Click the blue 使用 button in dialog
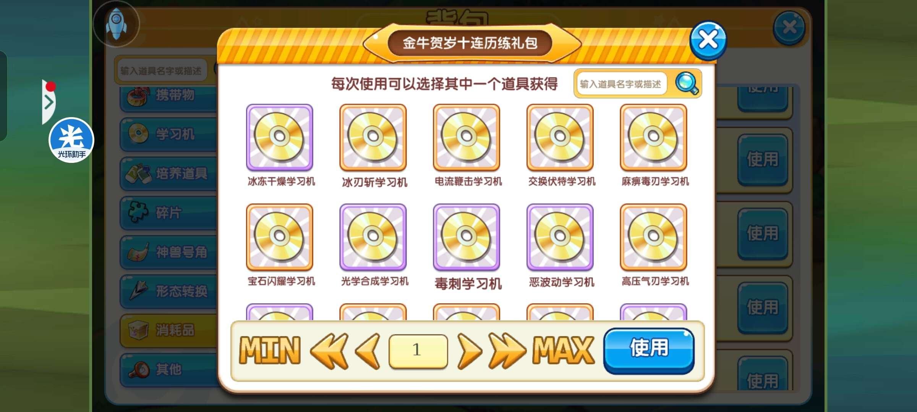The image size is (917, 412). pyautogui.click(x=649, y=350)
